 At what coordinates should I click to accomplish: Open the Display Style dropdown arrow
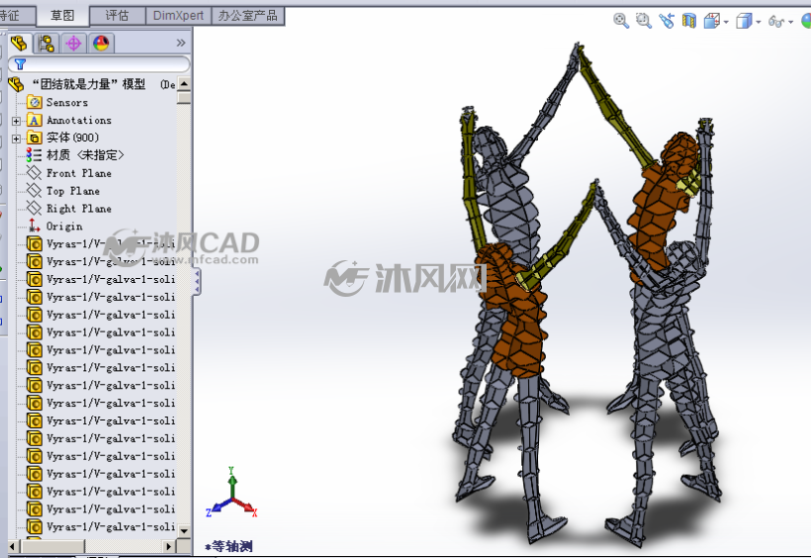point(759,22)
